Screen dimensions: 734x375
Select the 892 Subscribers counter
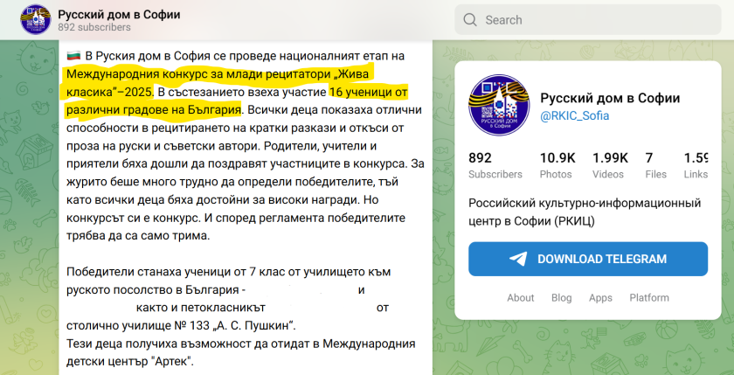(495, 165)
